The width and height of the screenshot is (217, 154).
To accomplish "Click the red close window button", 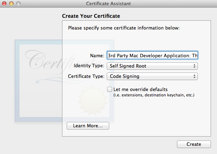I will pos(4,4).
